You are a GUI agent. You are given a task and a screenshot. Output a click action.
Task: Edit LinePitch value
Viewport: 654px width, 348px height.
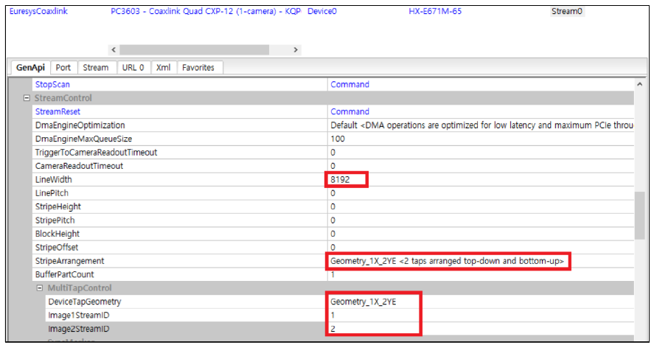(x=481, y=192)
